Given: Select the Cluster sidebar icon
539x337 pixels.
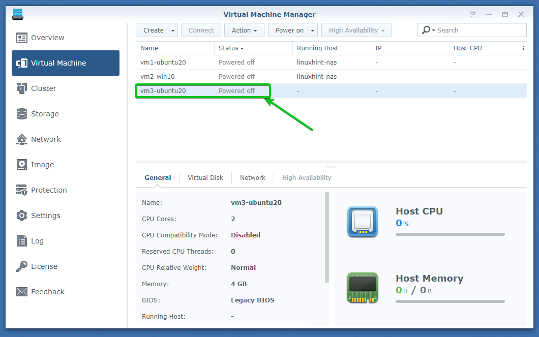Looking at the screenshot, I should click(22, 88).
